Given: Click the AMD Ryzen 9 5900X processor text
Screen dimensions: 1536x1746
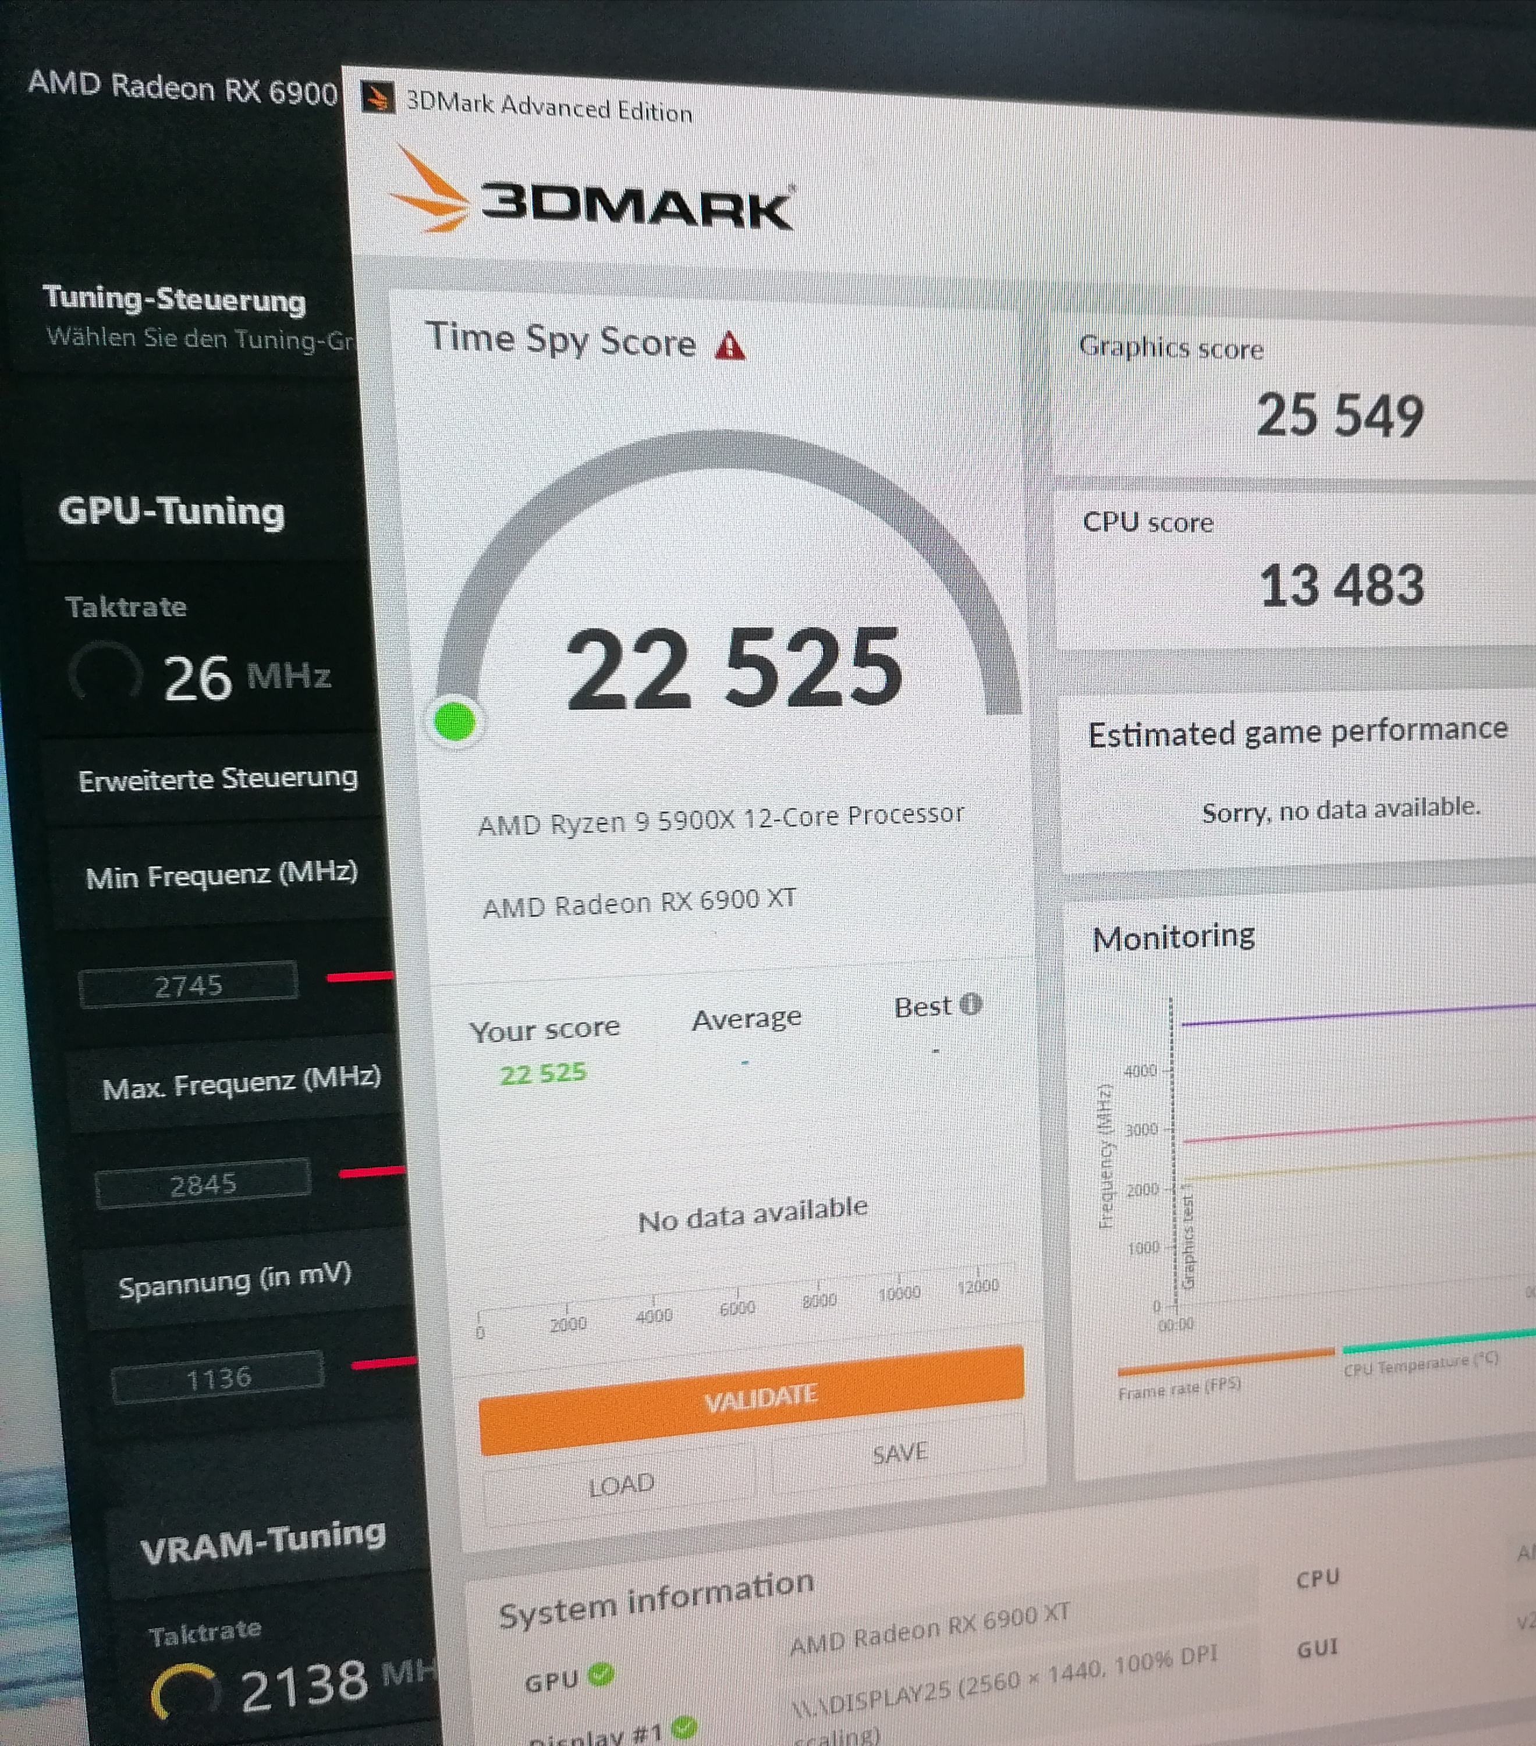Looking at the screenshot, I should pos(720,820).
